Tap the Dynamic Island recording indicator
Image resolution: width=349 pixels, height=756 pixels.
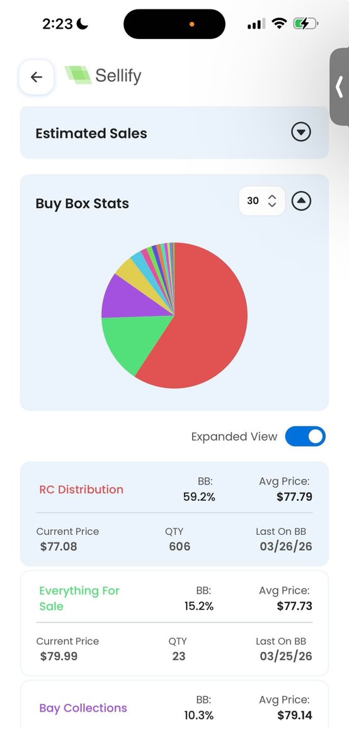(192, 24)
